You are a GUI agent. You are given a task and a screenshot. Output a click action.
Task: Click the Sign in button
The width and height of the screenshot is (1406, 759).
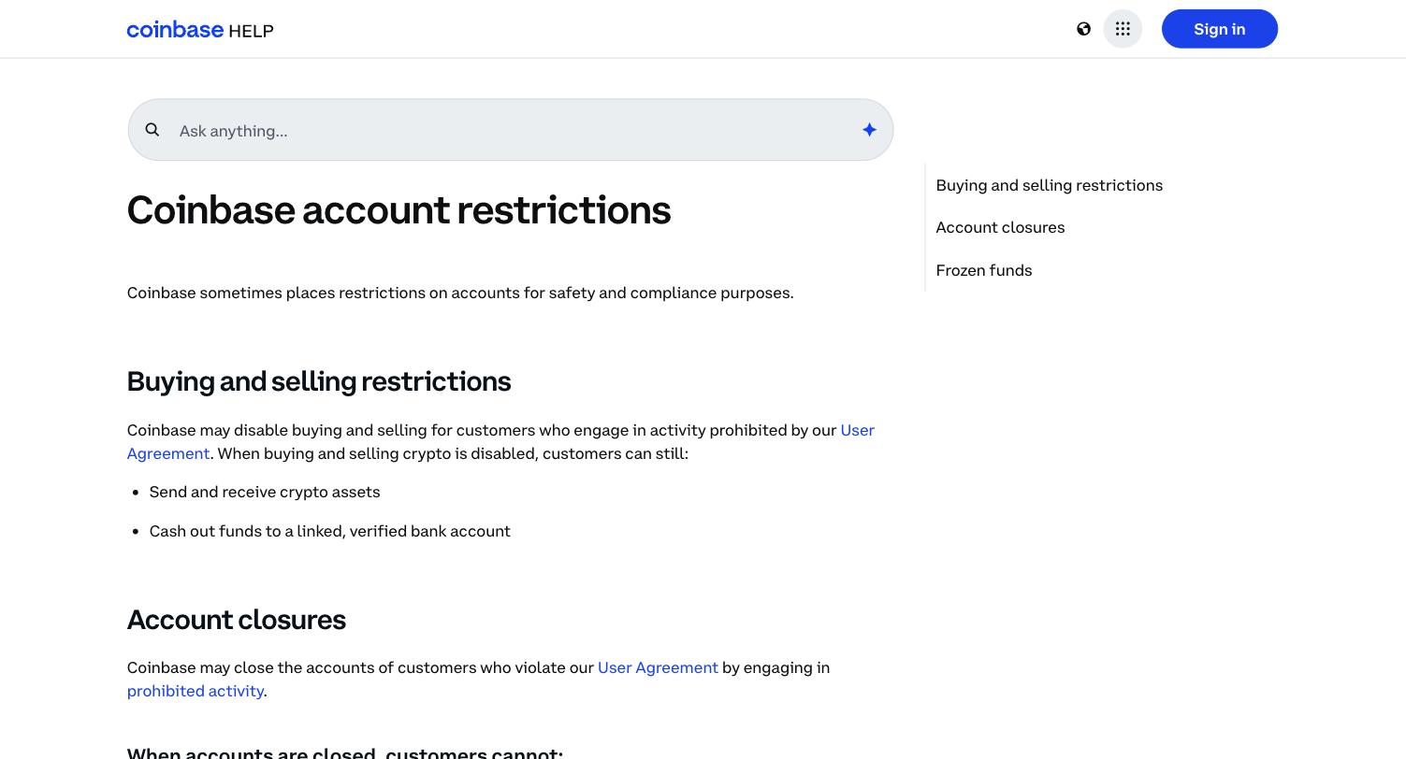(x=1219, y=29)
